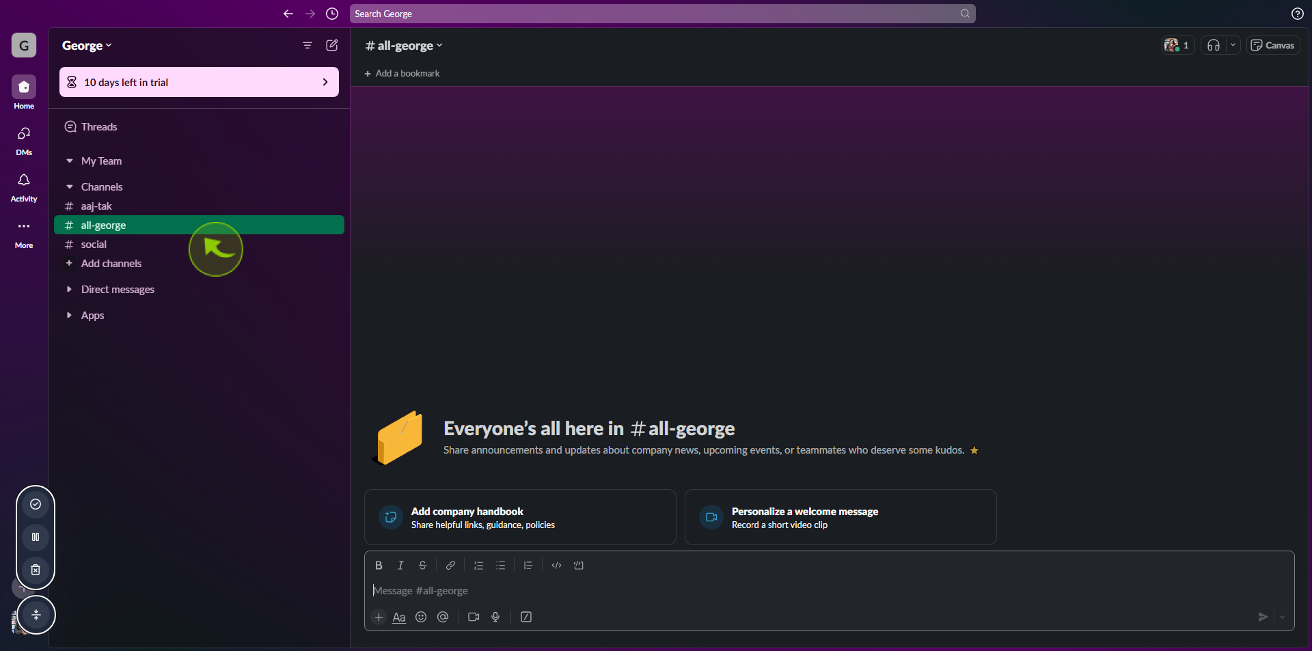
Task: Toggle code block formatting
Action: click(578, 566)
